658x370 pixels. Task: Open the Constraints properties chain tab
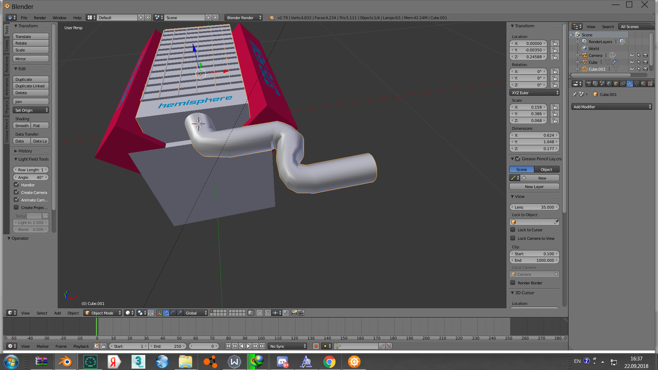623,84
